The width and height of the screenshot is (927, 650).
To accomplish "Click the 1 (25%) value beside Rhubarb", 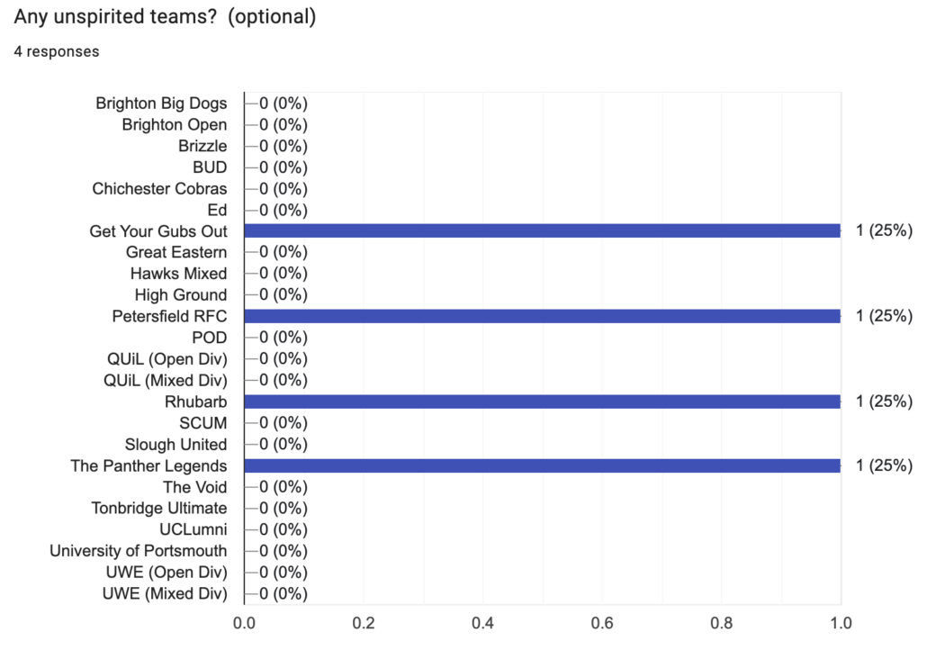I will 884,402.
